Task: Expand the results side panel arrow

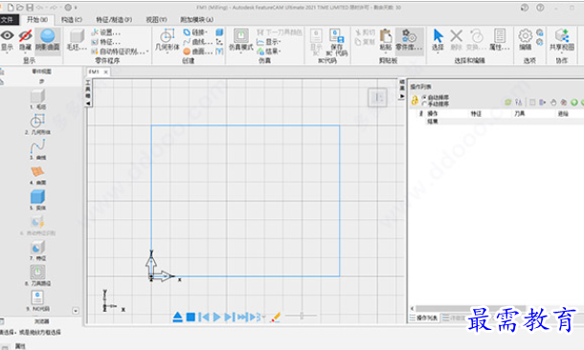Action: [402, 97]
